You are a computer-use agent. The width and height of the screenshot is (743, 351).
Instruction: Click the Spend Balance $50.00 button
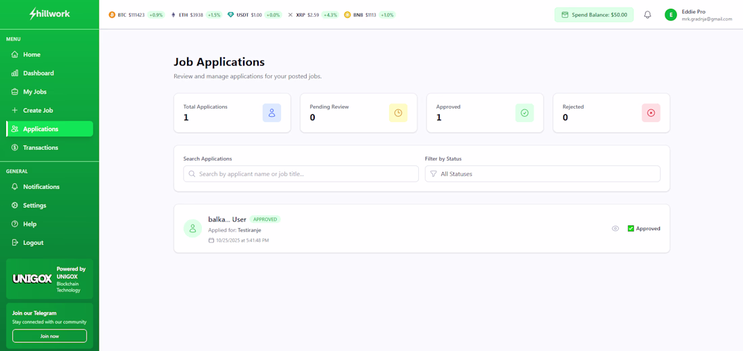click(x=594, y=15)
